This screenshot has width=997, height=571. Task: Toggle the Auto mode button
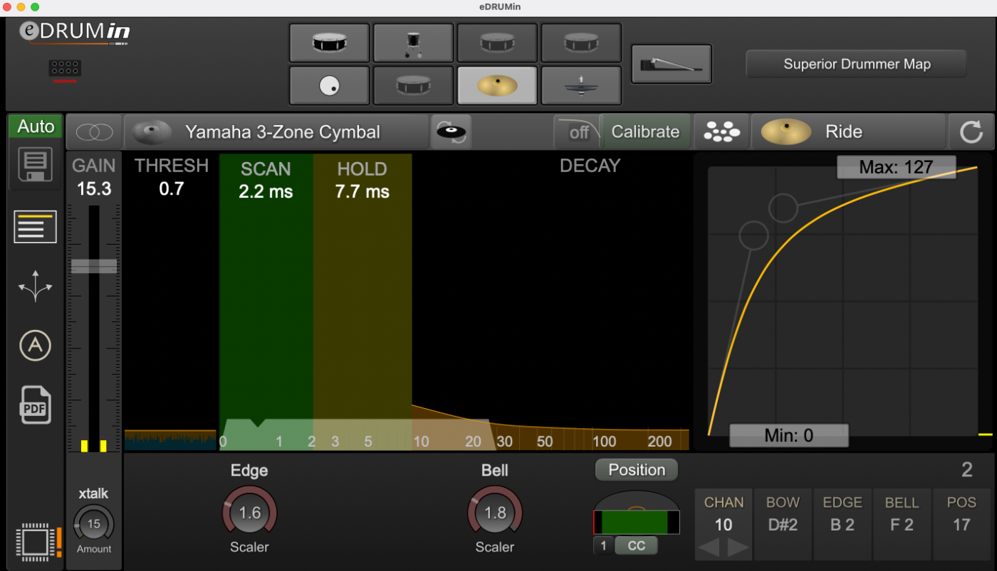tap(36, 127)
